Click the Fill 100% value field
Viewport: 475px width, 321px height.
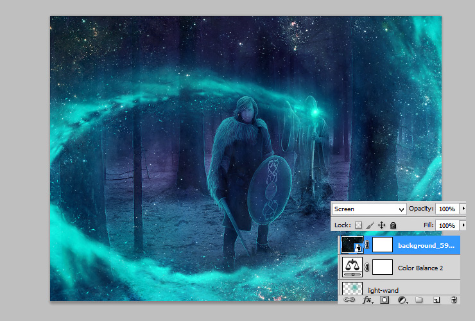tap(447, 225)
